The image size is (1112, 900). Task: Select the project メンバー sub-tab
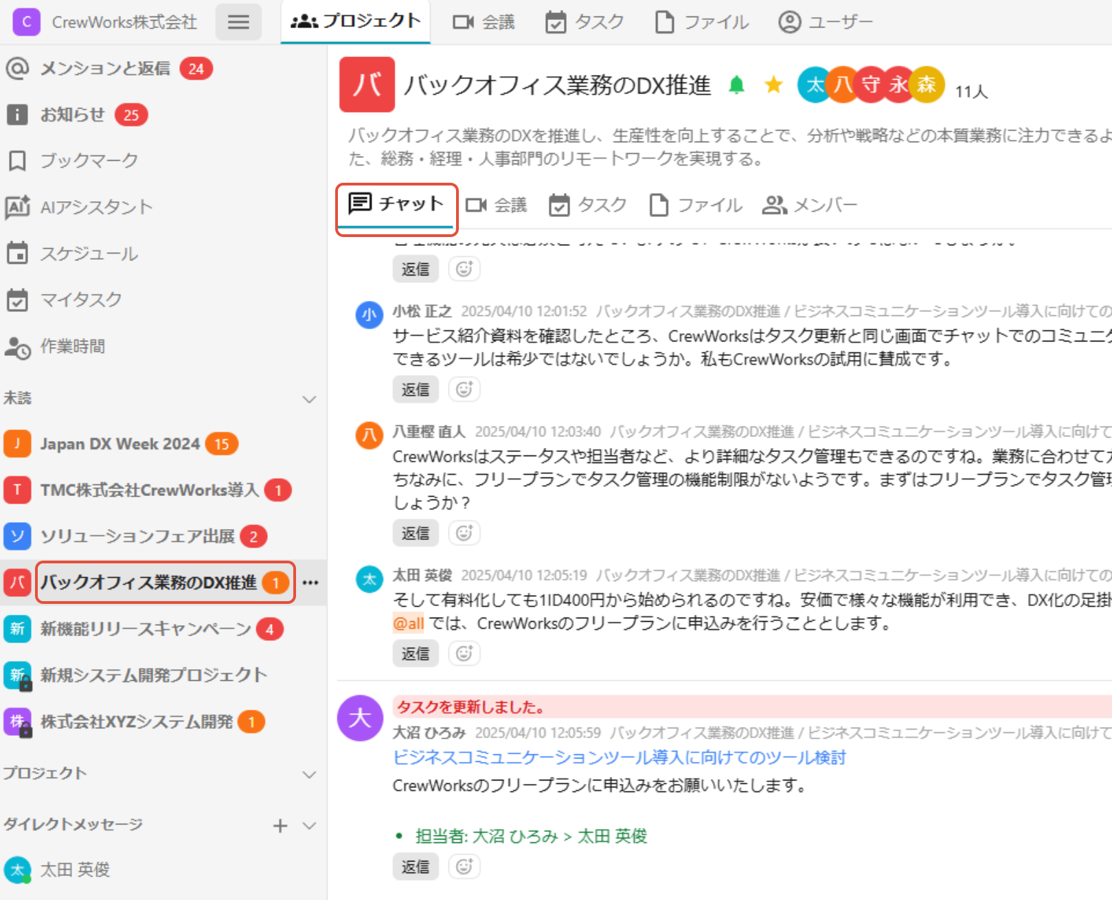coord(810,205)
